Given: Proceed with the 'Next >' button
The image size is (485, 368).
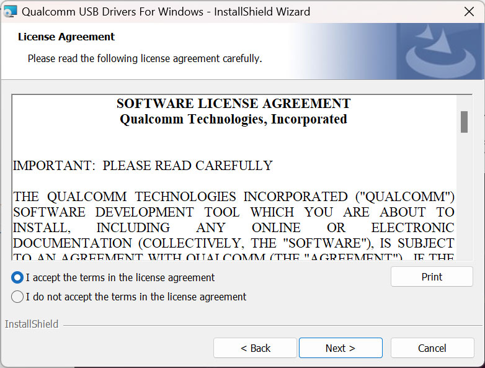Looking at the screenshot, I should pos(340,348).
